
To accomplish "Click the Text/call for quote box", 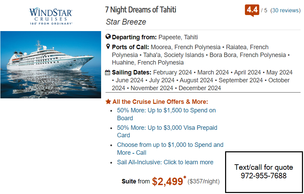I will (264, 172).
